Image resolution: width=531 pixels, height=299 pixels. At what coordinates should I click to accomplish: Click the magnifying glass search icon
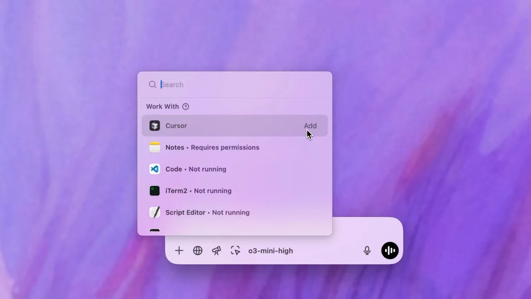pos(152,85)
